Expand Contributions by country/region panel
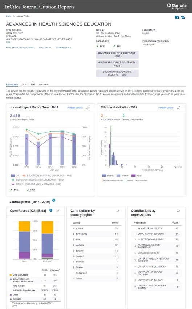This screenshot has height=309, width=192. point(118,211)
